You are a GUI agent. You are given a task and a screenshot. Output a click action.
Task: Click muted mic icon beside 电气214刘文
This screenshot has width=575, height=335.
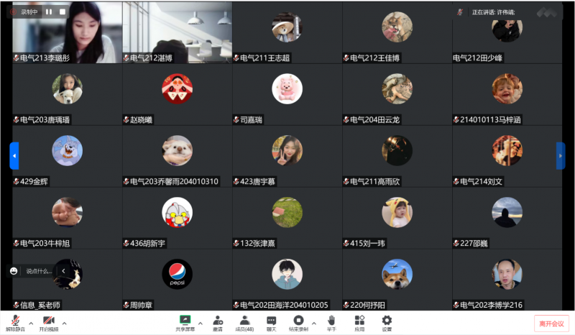point(456,181)
